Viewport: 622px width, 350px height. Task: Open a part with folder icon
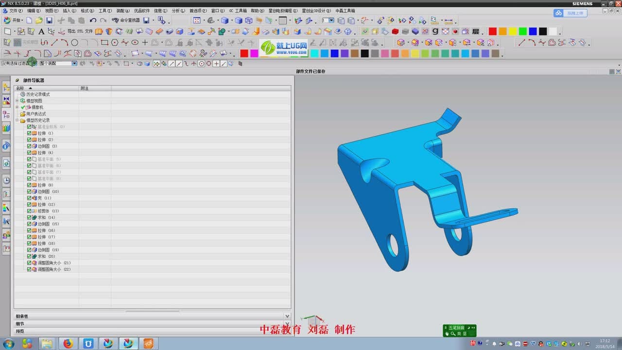[x=39, y=20]
